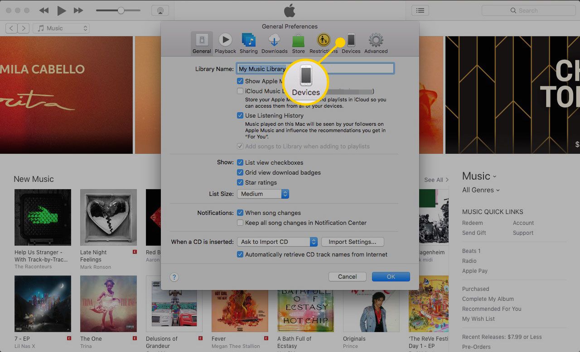Toggle Automatically retrieve CD track names
Viewport: 580px width, 352px height.
point(240,254)
